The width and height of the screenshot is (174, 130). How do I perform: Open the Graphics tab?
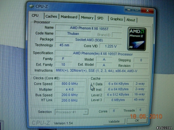117,19
